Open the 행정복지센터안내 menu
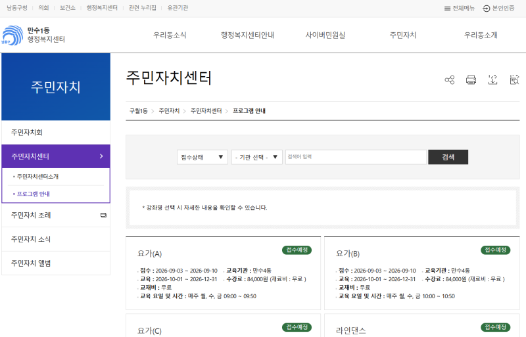Viewport: 526px width, 337px height. pos(248,35)
